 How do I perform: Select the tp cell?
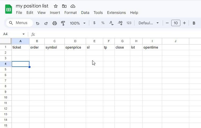pos(109,47)
